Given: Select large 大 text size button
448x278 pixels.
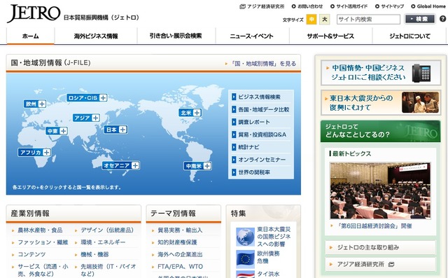Looking at the screenshot, I should (x=325, y=20).
